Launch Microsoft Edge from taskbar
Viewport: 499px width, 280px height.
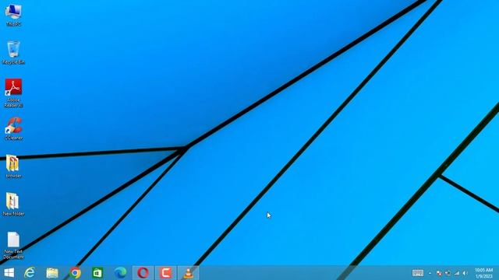(x=120, y=273)
